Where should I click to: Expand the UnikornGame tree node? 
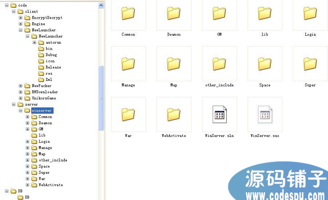pos(20,98)
